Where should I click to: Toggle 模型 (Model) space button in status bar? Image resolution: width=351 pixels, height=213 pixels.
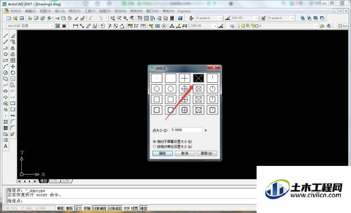pyautogui.click(x=144, y=208)
